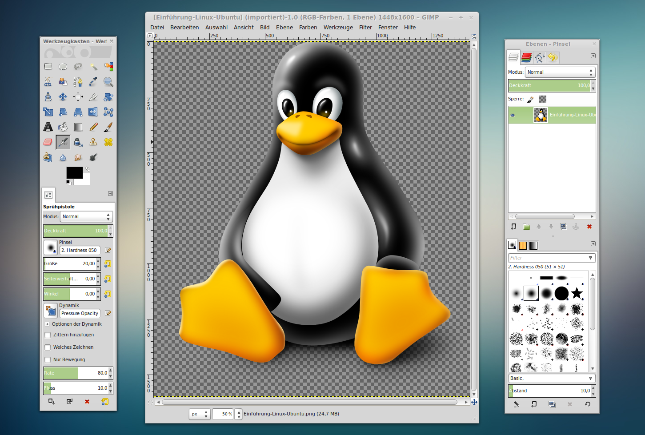The height and width of the screenshot is (435, 645).
Task: Enable Weiches Zeichnen checkbox
Action: (48, 347)
